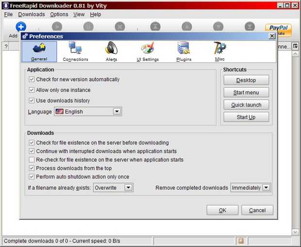301x247 pixels.
Task: Toggle Use downloads history checkbox
Action: click(x=32, y=100)
